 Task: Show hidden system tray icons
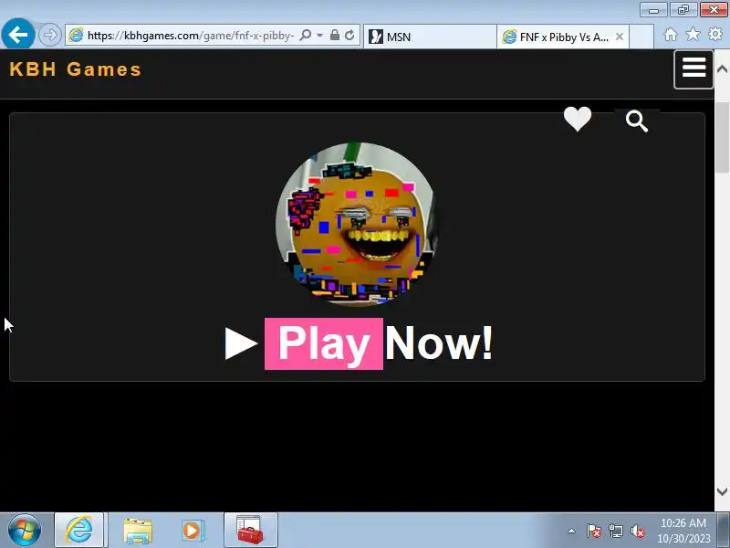click(x=572, y=531)
